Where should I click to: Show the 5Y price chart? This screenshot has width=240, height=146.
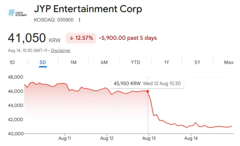click(x=197, y=62)
